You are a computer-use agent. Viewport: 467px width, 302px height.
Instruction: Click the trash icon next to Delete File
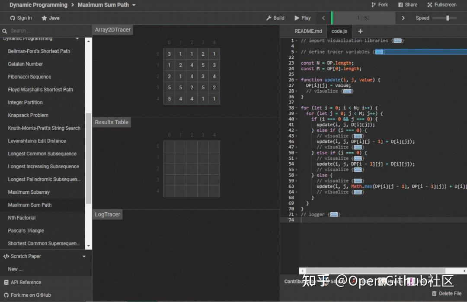[435, 293]
